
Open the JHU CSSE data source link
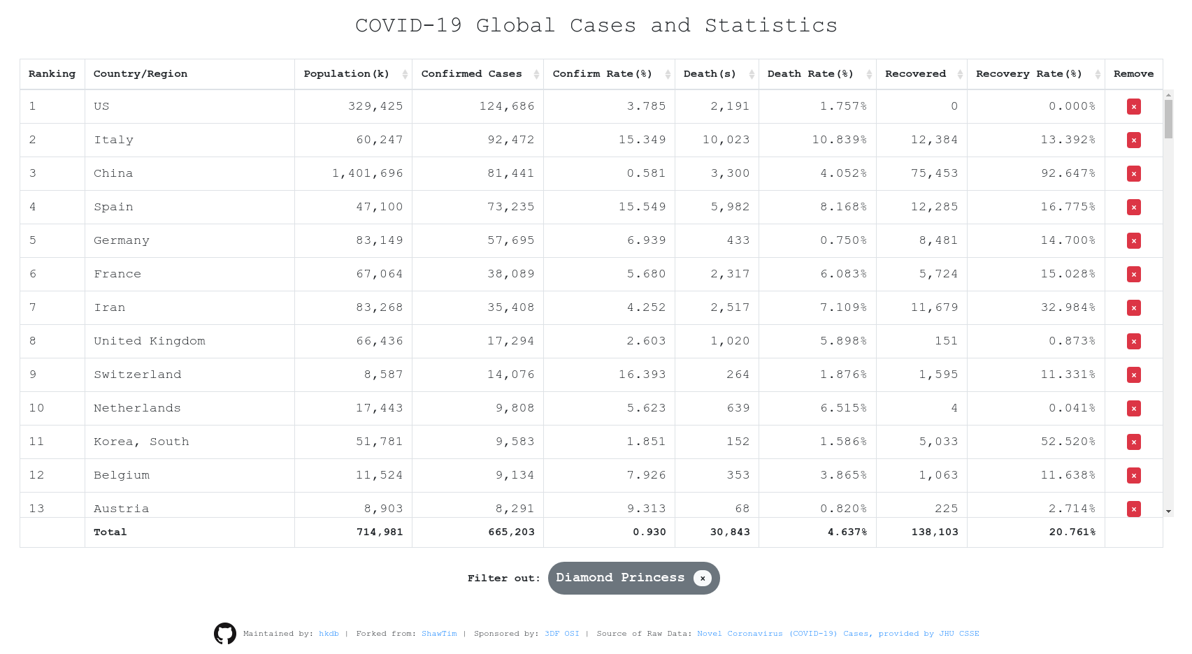pos(838,634)
